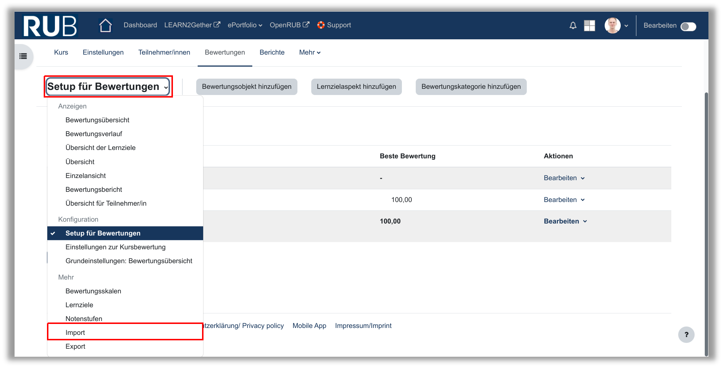The image size is (723, 368).
Task: Switch to the Teilnehmer/innen tab
Action: [x=164, y=52]
